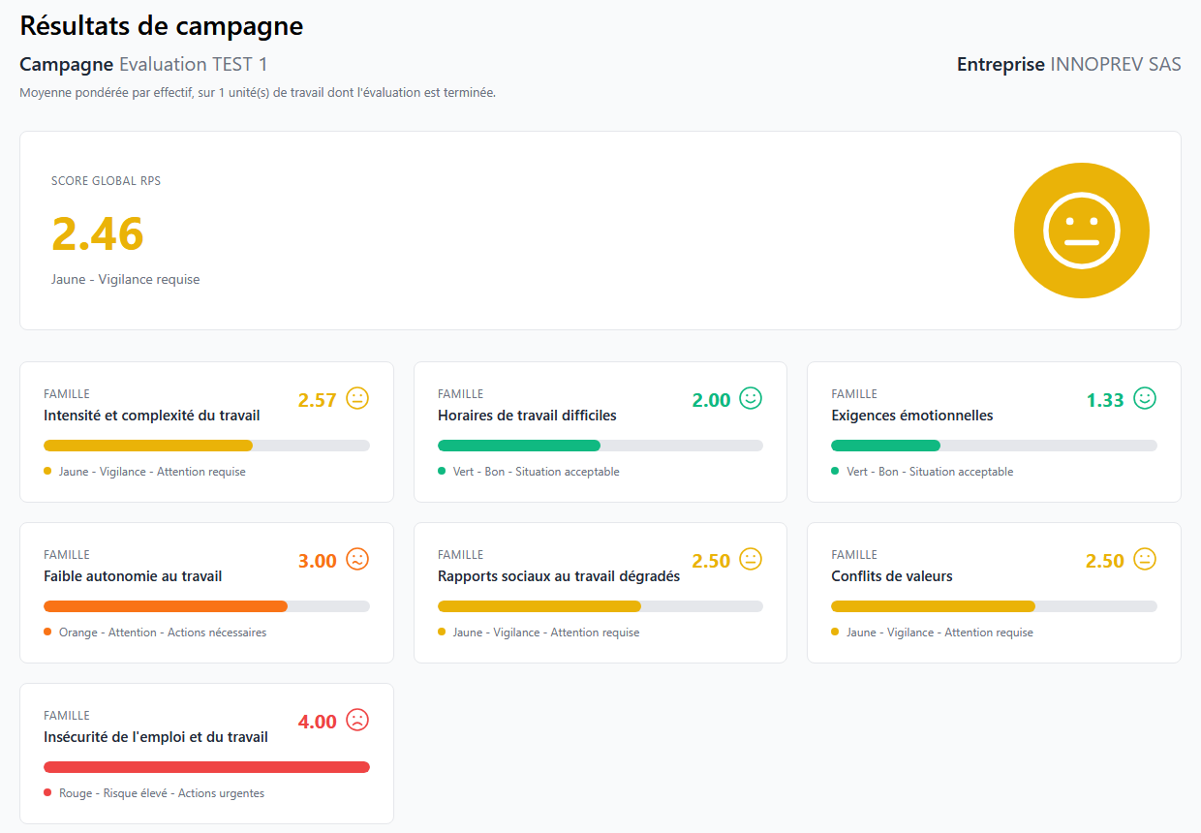Viewport: 1201px width, 833px height.
Task: Click the 2.50 score for Rapports sociaux
Action: (x=711, y=561)
